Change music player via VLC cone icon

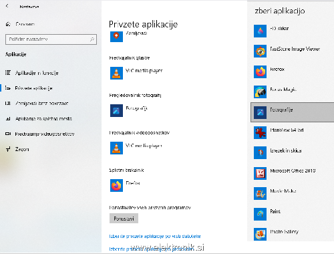(116, 73)
